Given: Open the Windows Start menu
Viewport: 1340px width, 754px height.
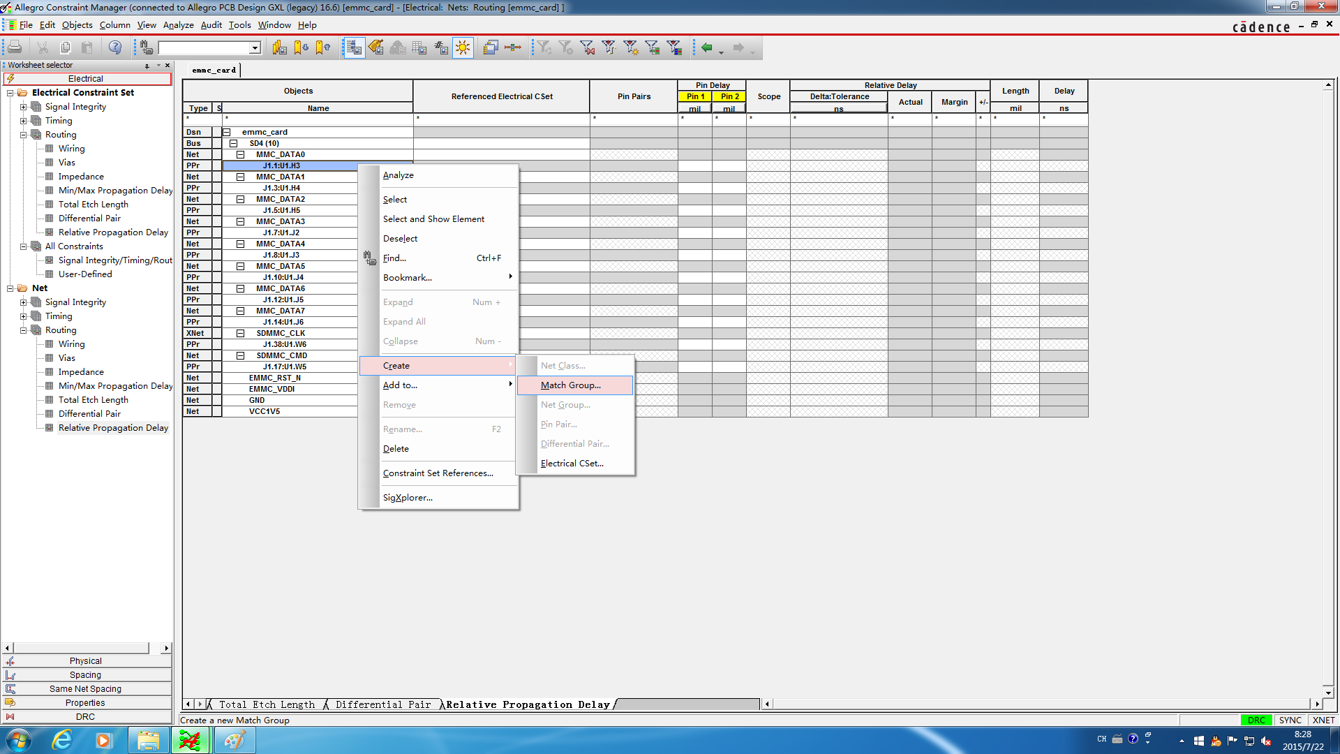Looking at the screenshot, I should click(x=18, y=740).
